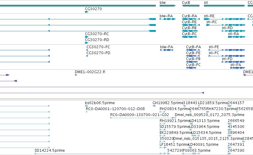Screen dimensions: 253x155
Task: Select the blw gene feature
Action: [x=168, y=6]
